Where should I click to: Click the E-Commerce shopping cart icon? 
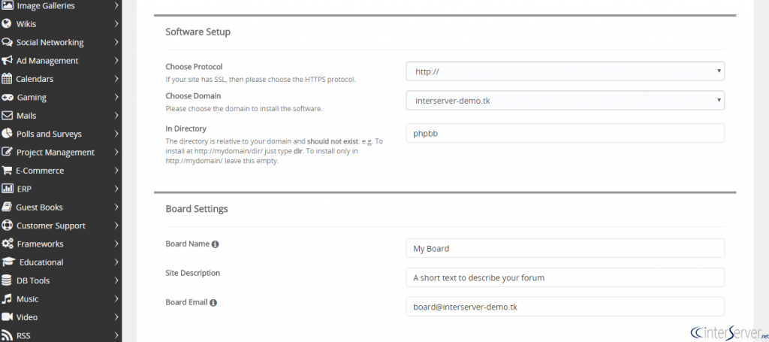coord(7,171)
